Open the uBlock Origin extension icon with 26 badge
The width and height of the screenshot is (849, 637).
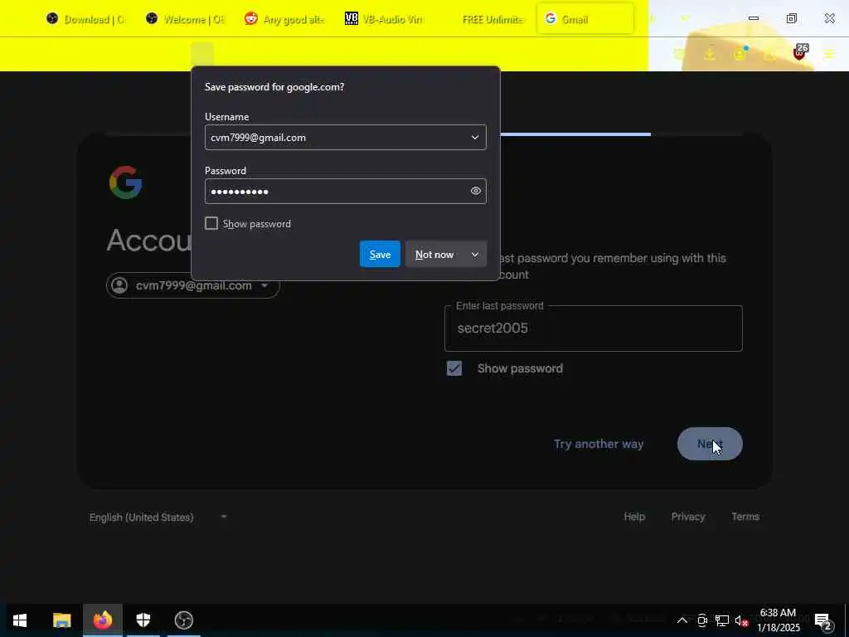point(800,53)
